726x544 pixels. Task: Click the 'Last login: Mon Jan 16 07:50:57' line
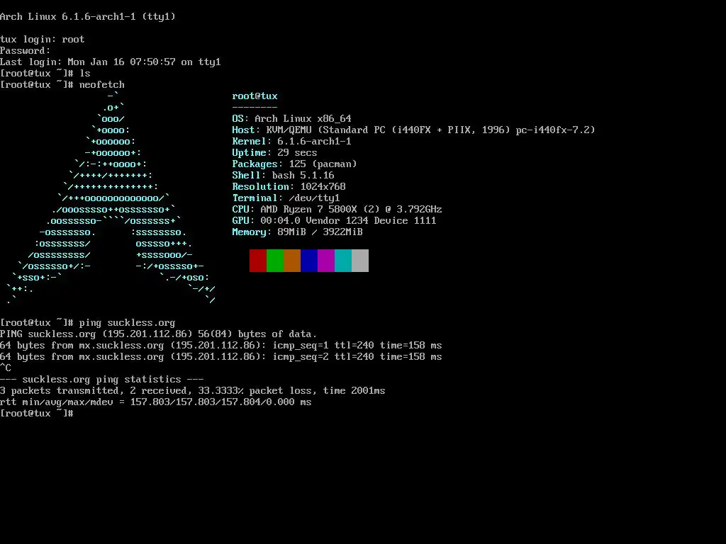(x=111, y=62)
